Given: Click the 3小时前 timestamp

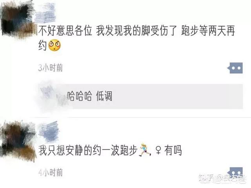Looking at the screenshot, I should click(x=51, y=68).
